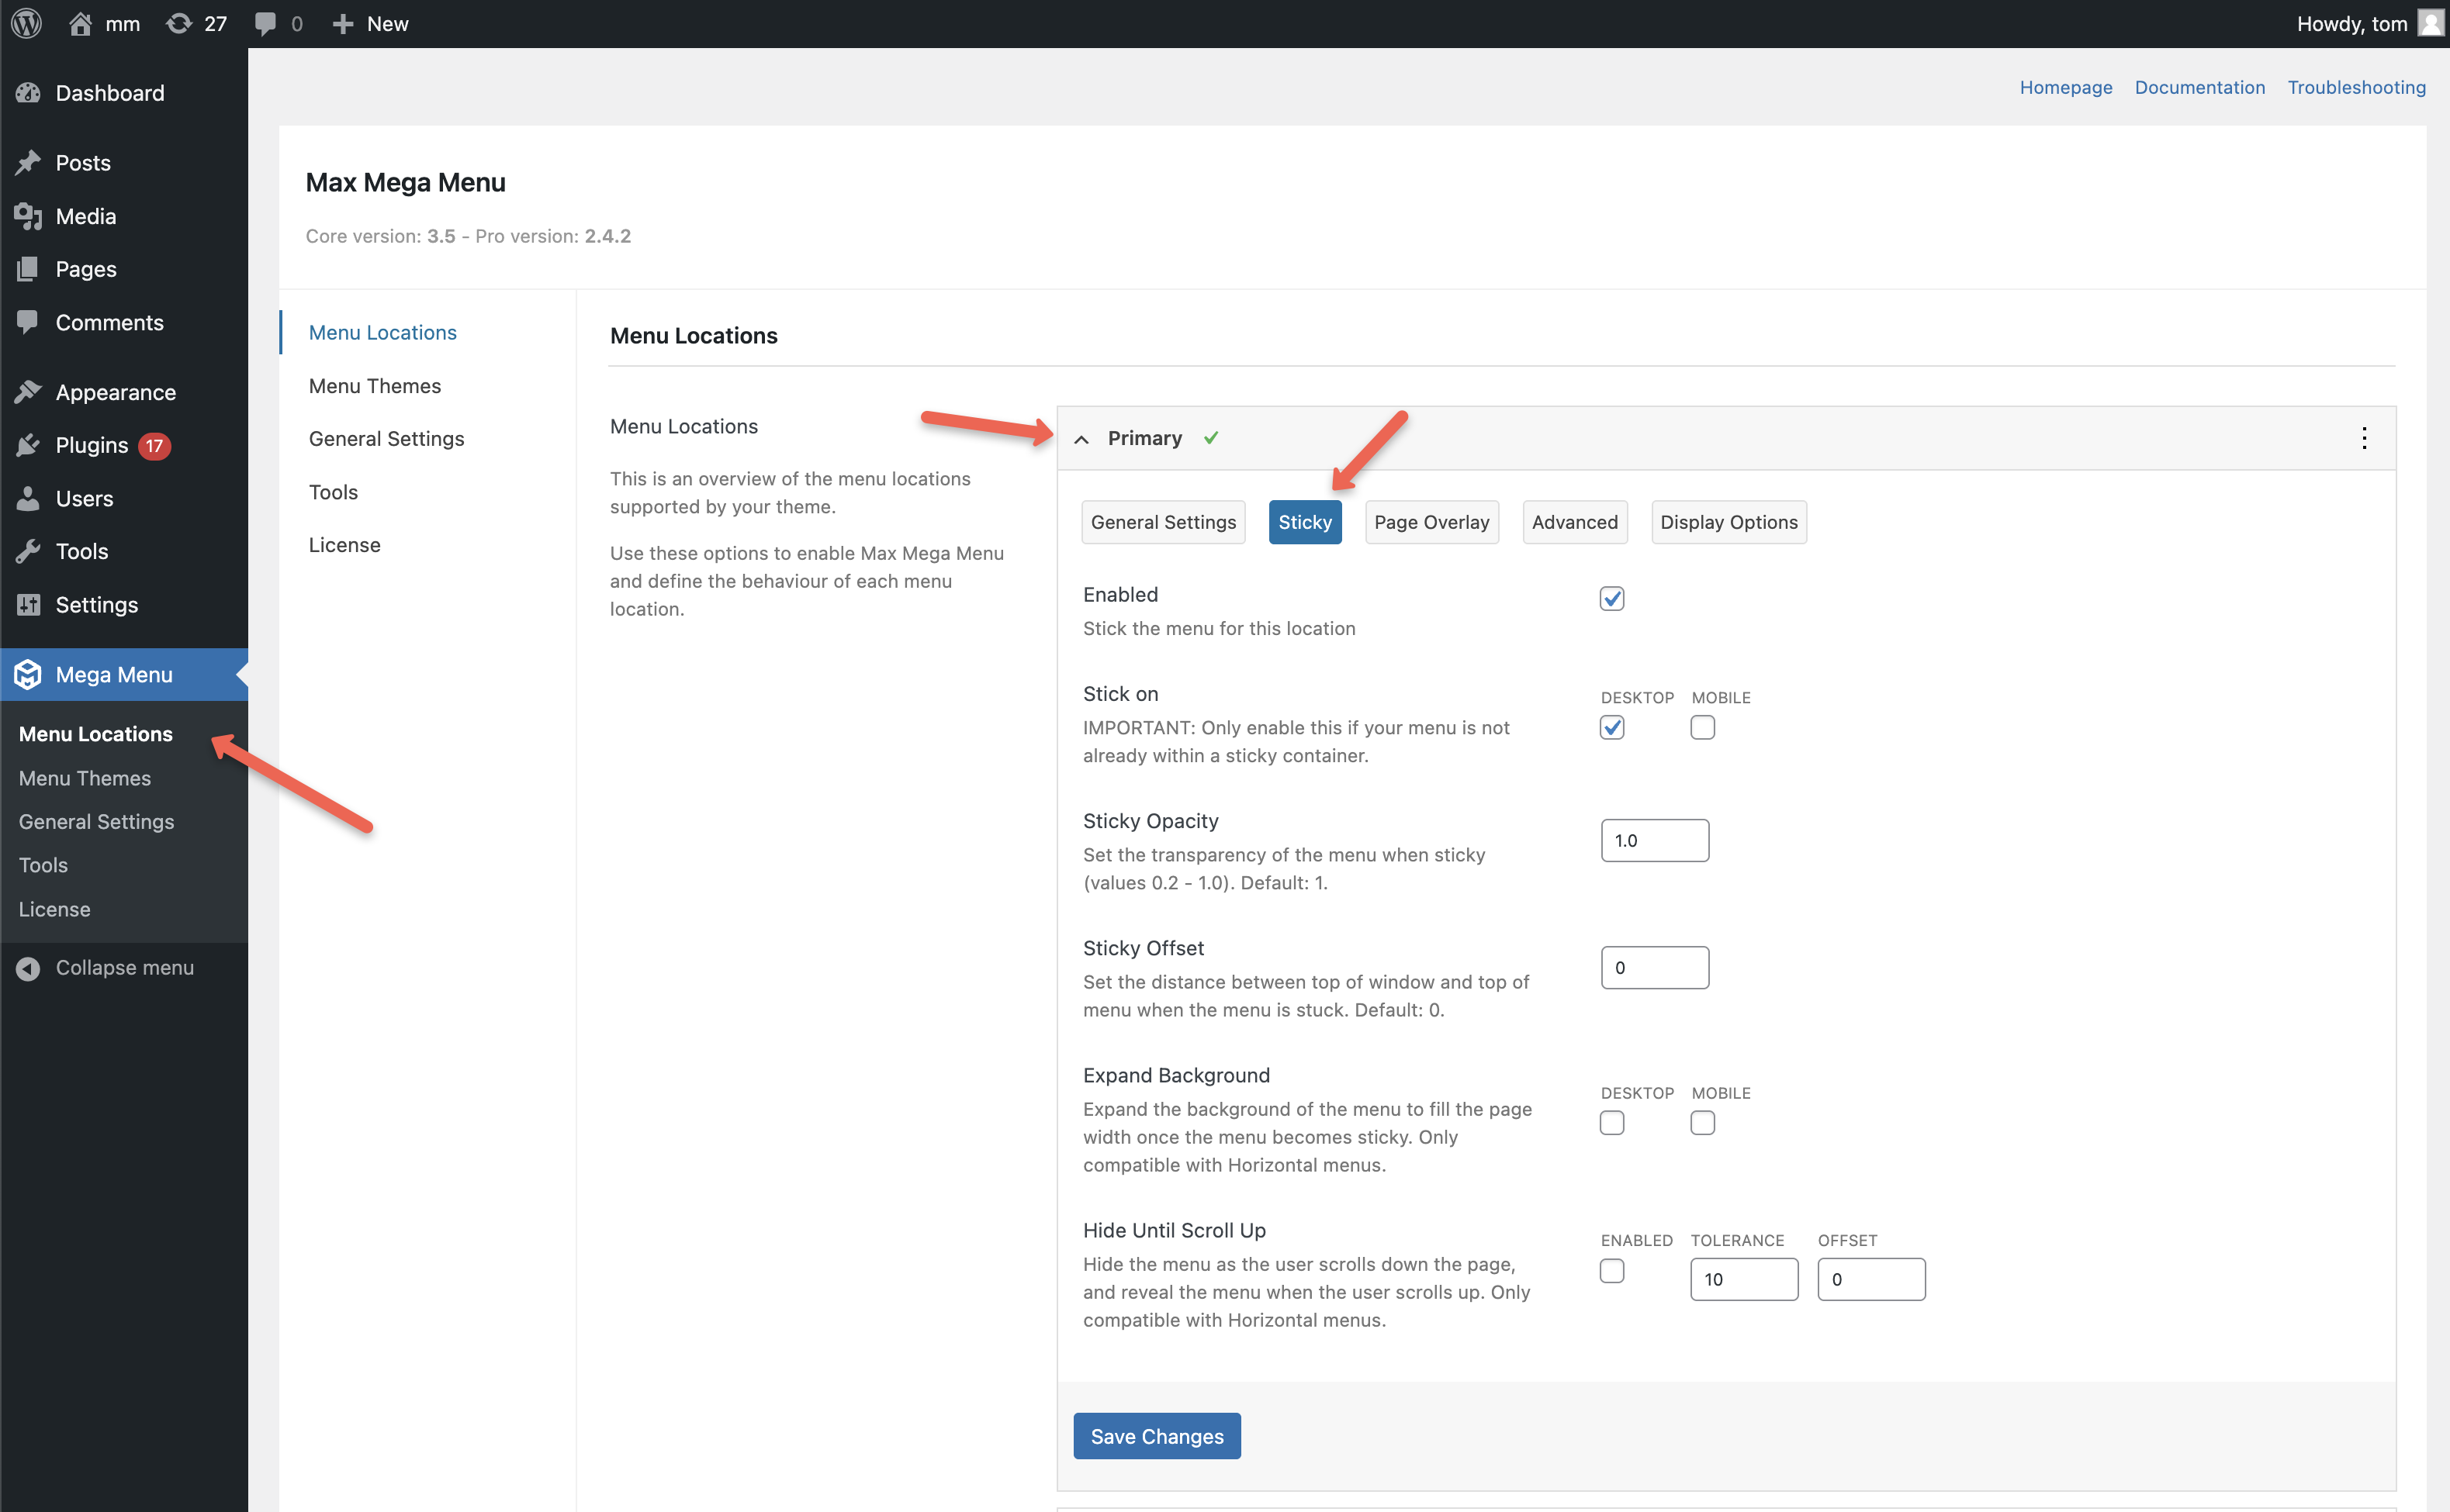The image size is (2450, 1512).
Task: Click the Mega Menu cube icon
Action: (x=28, y=674)
